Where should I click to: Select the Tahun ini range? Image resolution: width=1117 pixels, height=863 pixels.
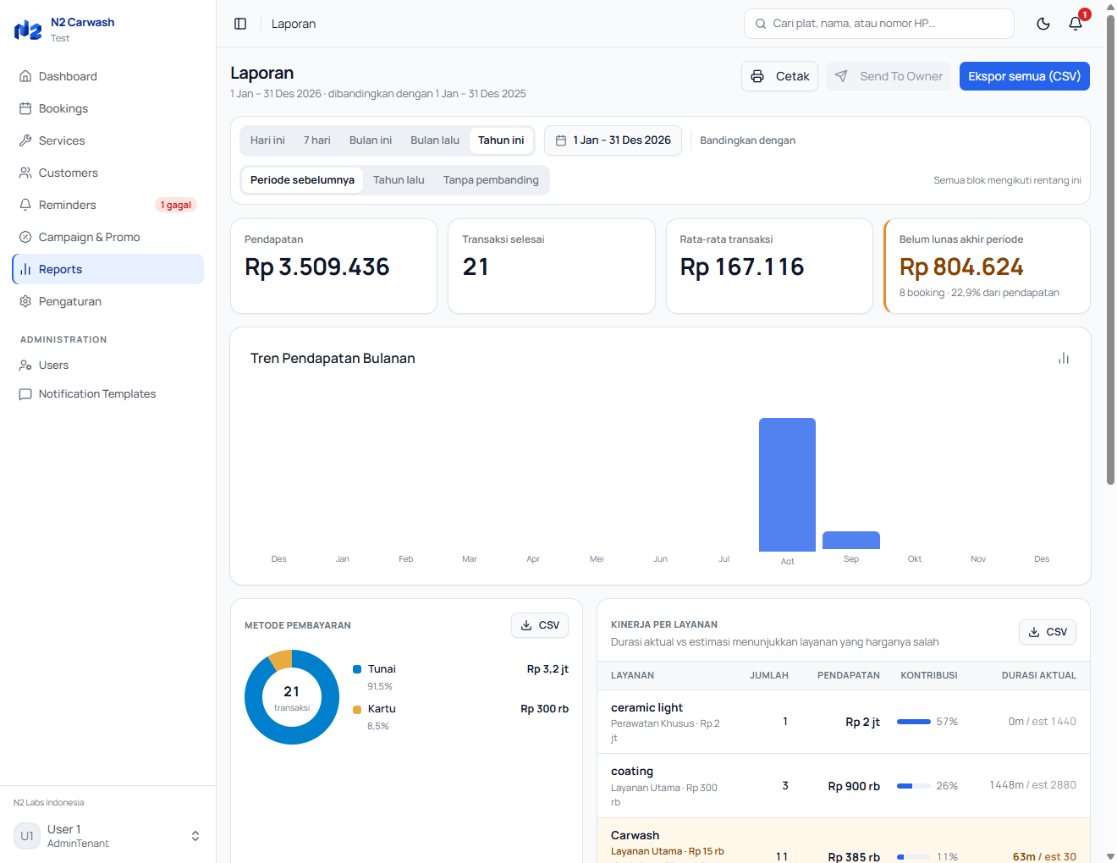coord(501,140)
